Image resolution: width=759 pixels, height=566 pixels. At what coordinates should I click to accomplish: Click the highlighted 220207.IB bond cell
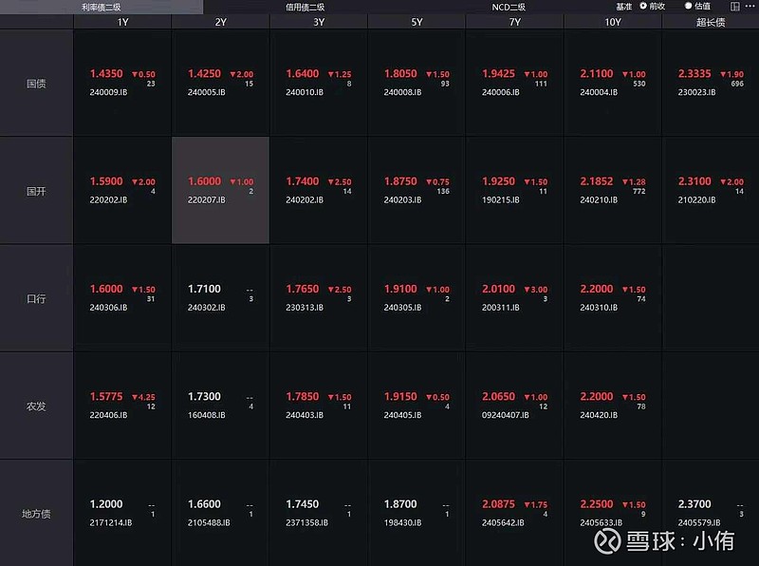(220, 190)
